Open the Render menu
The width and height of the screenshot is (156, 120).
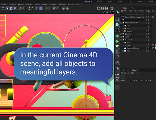[45, 5]
